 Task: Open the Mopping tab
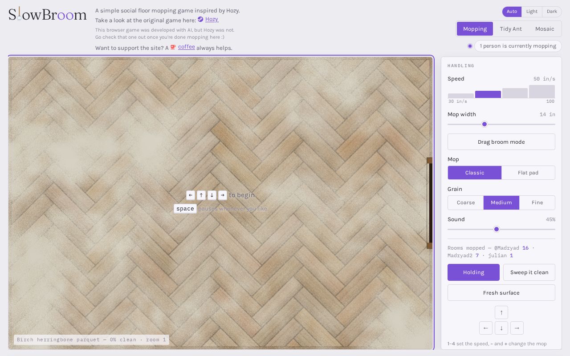click(475, 29)
